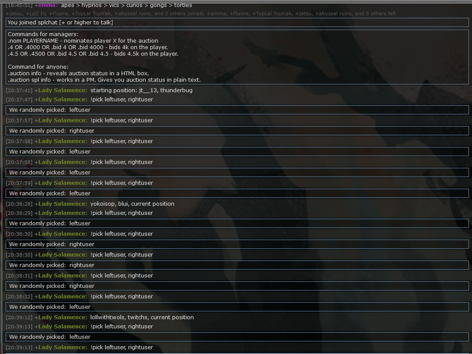Select the [20:38:29] timestamp
Screen dimensions: 472x354
19,213
